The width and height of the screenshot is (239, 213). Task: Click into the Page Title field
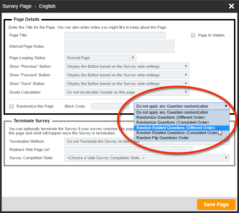point(115,35)
